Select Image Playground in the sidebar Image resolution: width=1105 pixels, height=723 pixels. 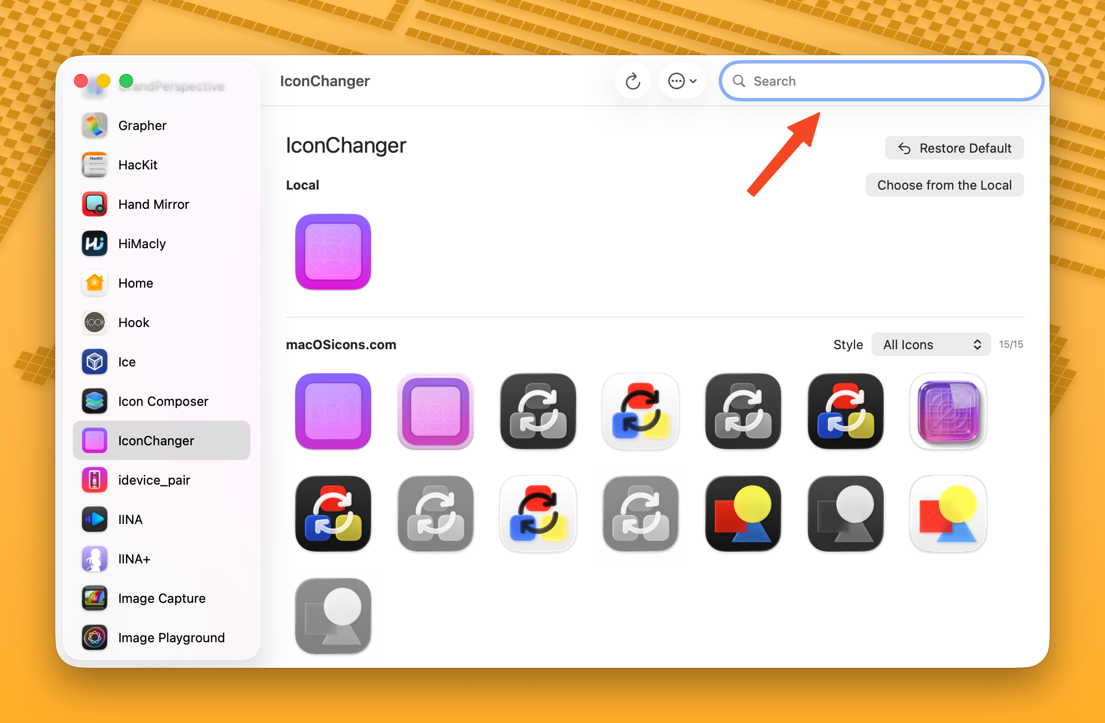[x=171, y=637]
